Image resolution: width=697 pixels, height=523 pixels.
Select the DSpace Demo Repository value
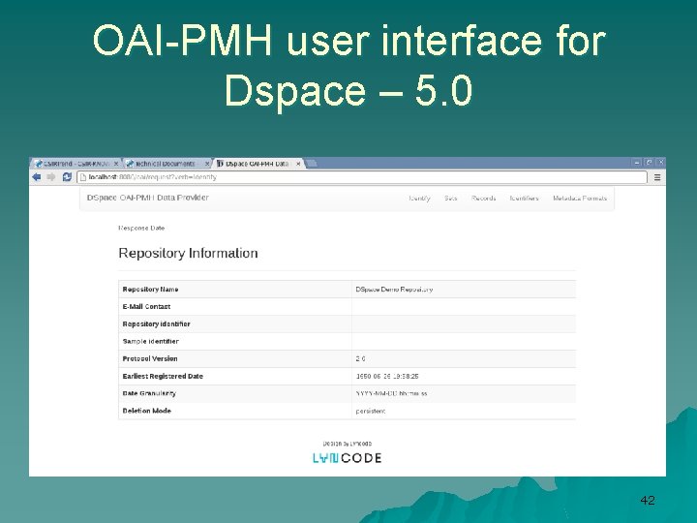coord(394,290)
